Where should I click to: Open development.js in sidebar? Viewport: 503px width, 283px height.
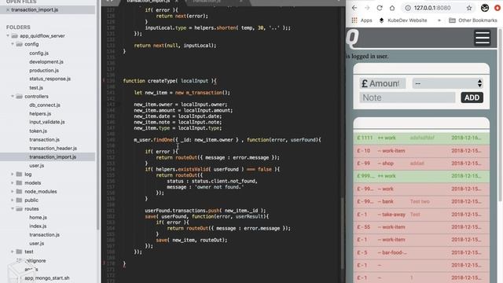46,61
